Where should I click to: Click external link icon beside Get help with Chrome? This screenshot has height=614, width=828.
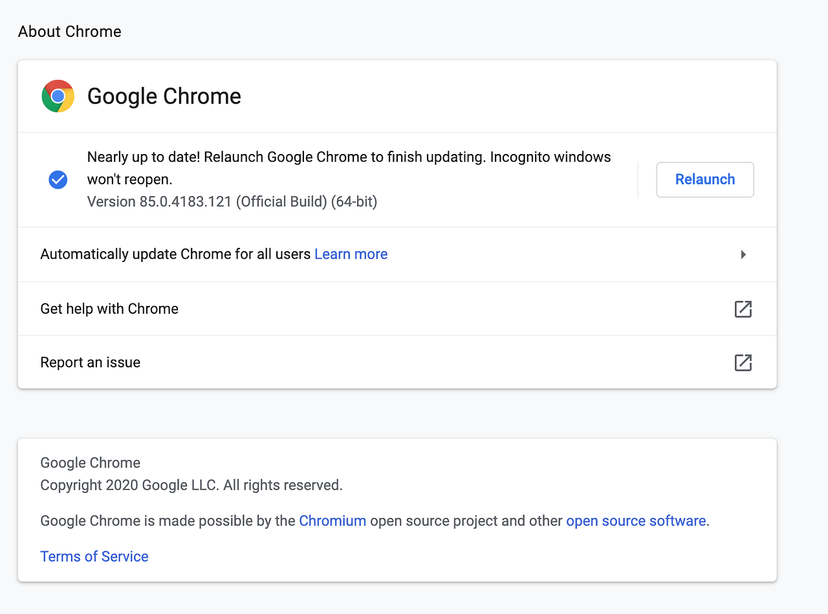[x=743, y=309]
